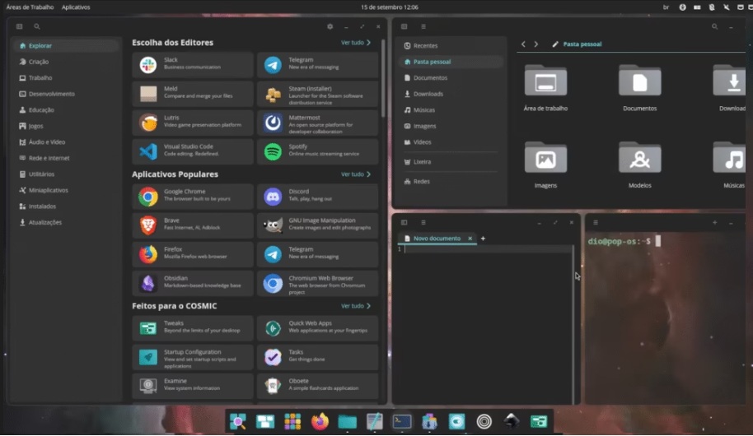Launch the terminal from the dock

click(402, 421)
